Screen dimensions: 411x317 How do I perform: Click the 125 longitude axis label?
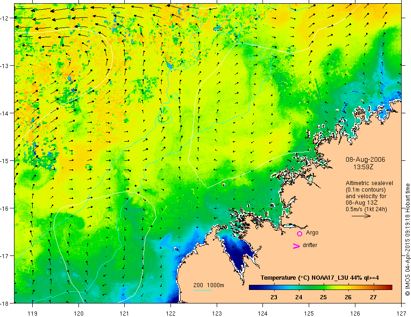309,313
